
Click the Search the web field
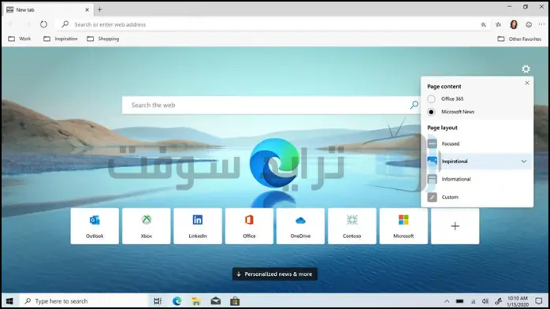pyautogui.click(x=271, y=105)
